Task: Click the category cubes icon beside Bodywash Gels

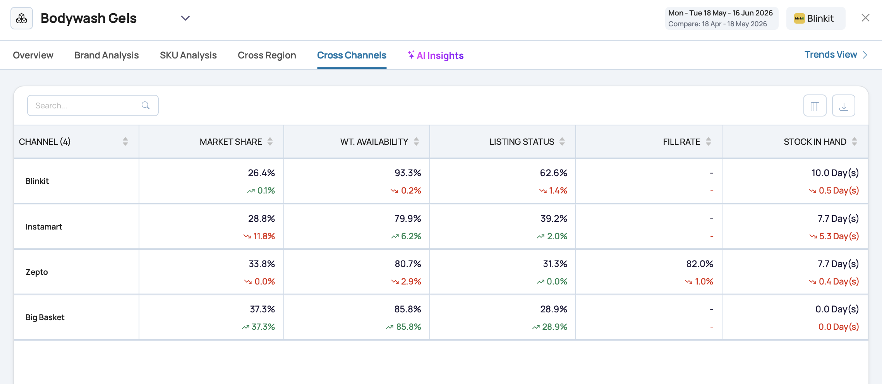Action: tap(22, 18)
